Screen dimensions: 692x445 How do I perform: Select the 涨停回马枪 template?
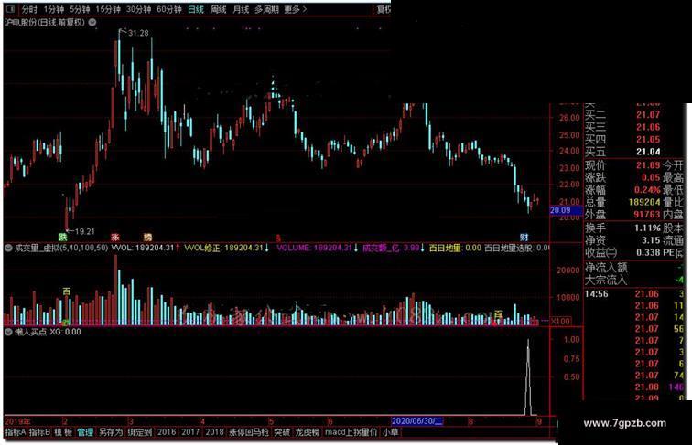249,432
